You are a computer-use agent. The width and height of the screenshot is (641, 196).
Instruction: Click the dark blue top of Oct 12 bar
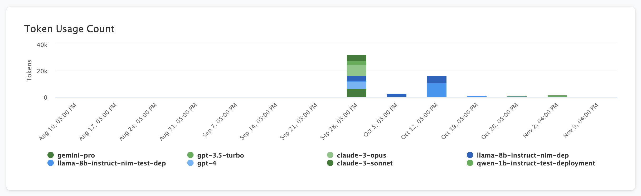pos(436,80)
